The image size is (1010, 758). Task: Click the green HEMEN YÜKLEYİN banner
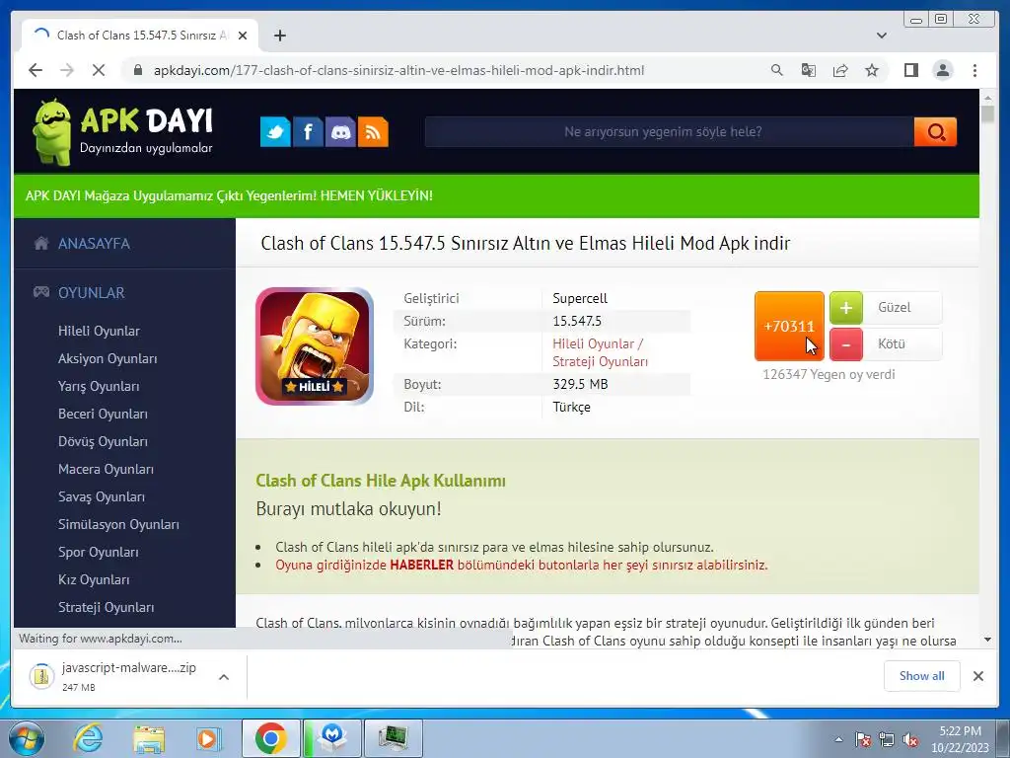tap(496, 196)
